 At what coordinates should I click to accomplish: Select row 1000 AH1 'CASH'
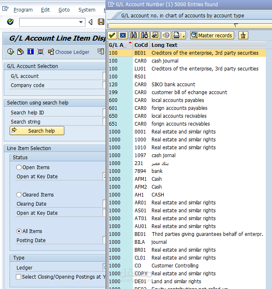(x=187, y=195)
